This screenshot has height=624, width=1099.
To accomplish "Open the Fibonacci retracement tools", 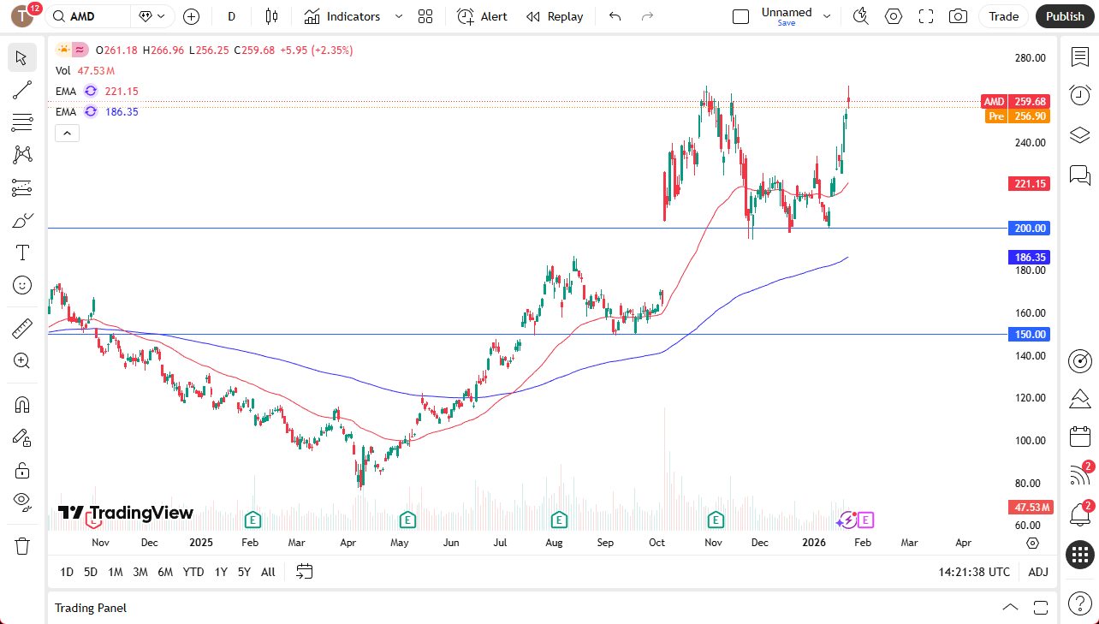I will point(22,122).
